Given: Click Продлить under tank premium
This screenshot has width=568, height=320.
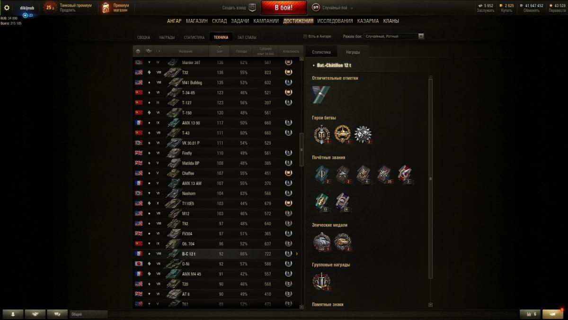Looking at the screenshot, I should point(68,10).
